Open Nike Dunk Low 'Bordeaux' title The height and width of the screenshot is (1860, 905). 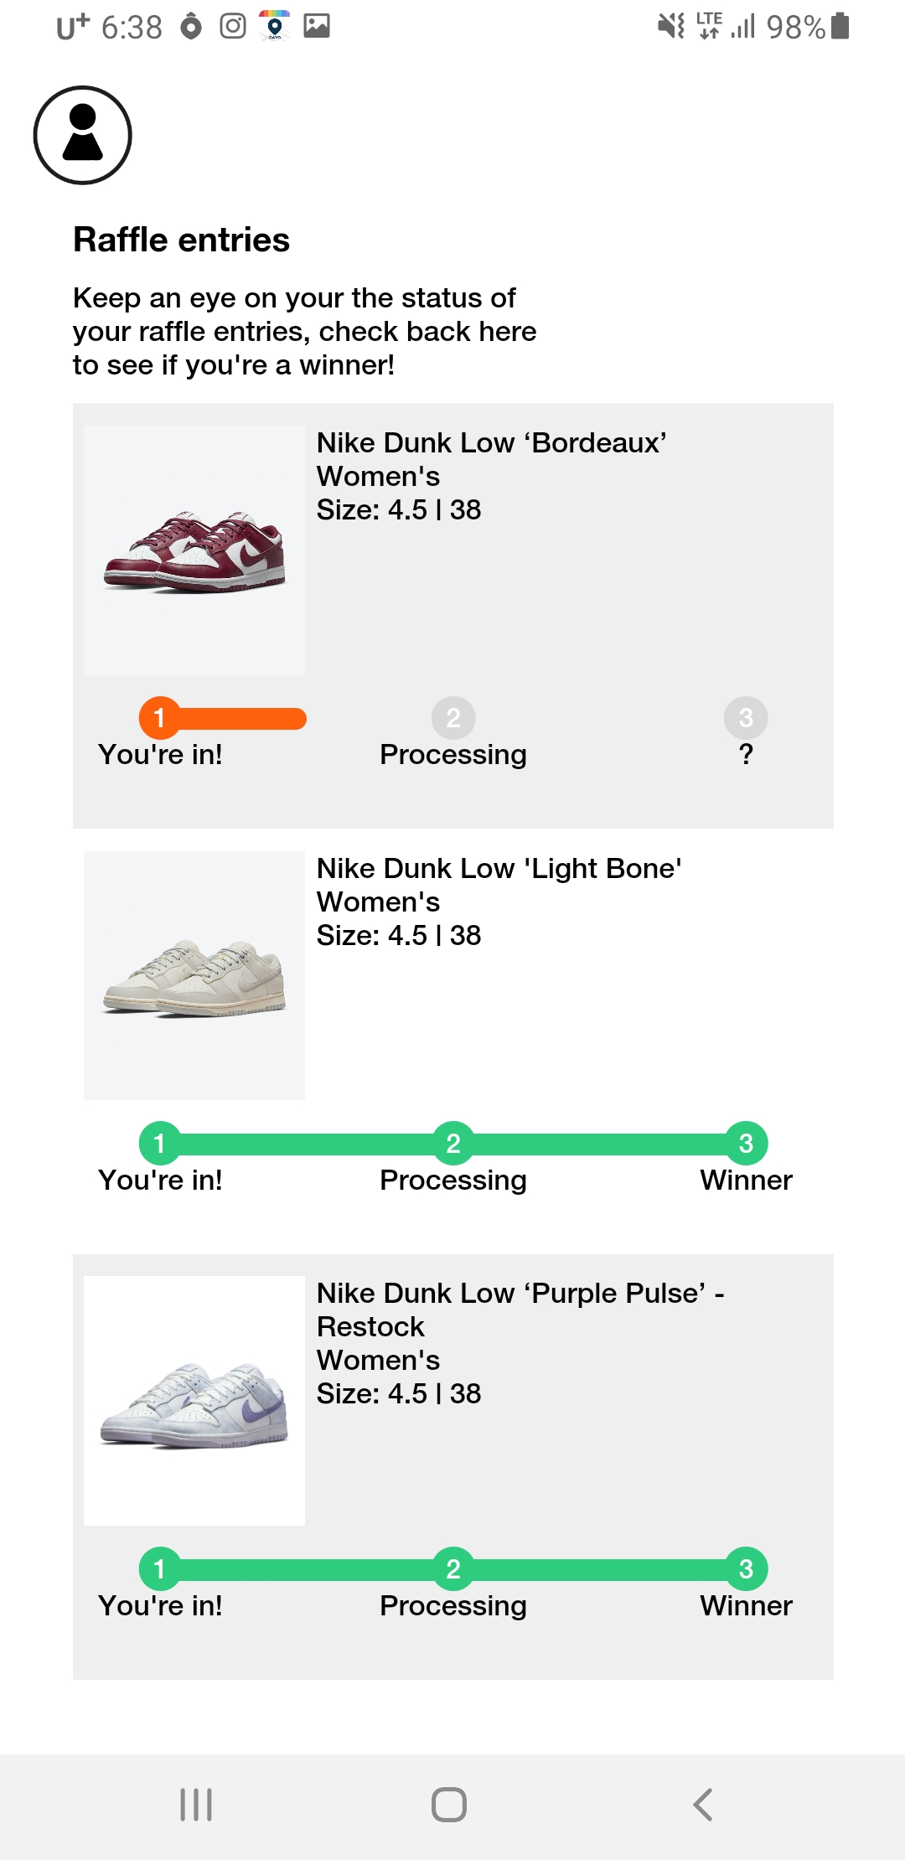click(491, 443)
